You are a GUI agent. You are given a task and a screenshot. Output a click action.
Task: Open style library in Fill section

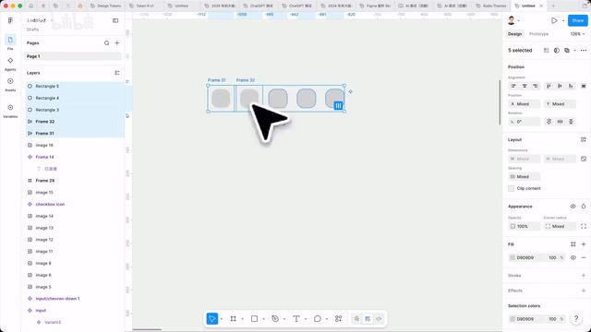point(573,244)
